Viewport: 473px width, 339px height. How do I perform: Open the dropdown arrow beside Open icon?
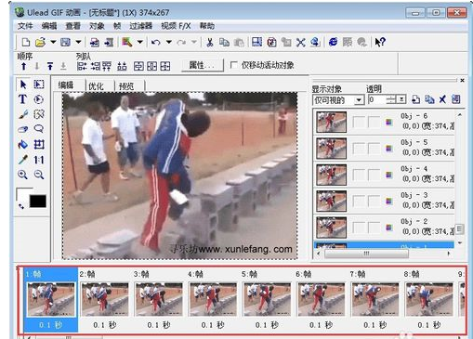coord(53,42)
